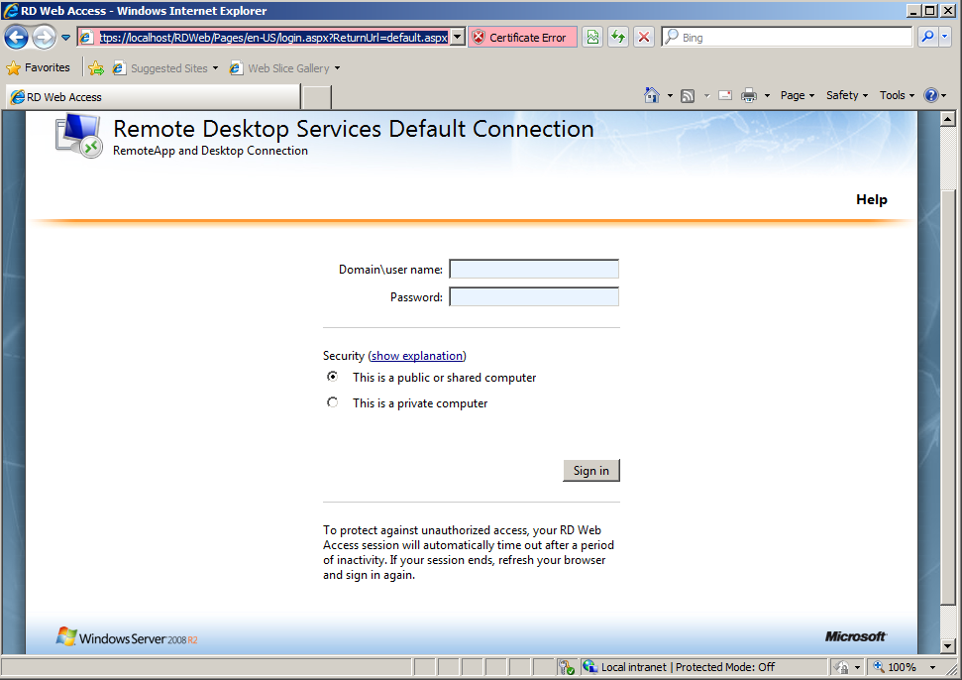Refresh the page with green arrows icon

(x=618, y=38)
